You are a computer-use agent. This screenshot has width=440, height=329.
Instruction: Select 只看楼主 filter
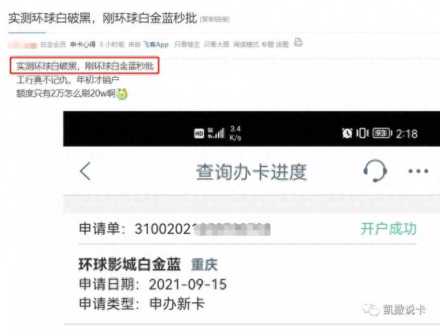187,44
